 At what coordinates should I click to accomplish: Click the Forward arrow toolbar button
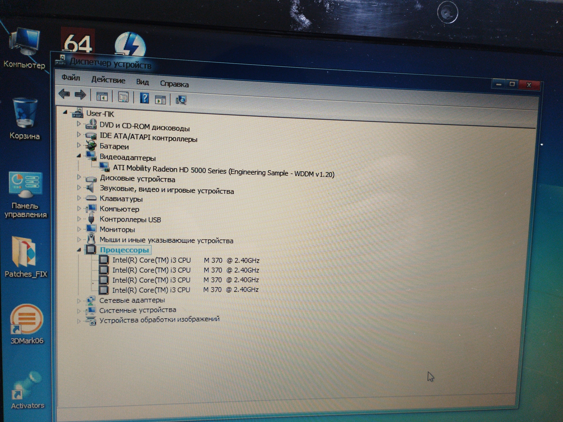point(80,95)
